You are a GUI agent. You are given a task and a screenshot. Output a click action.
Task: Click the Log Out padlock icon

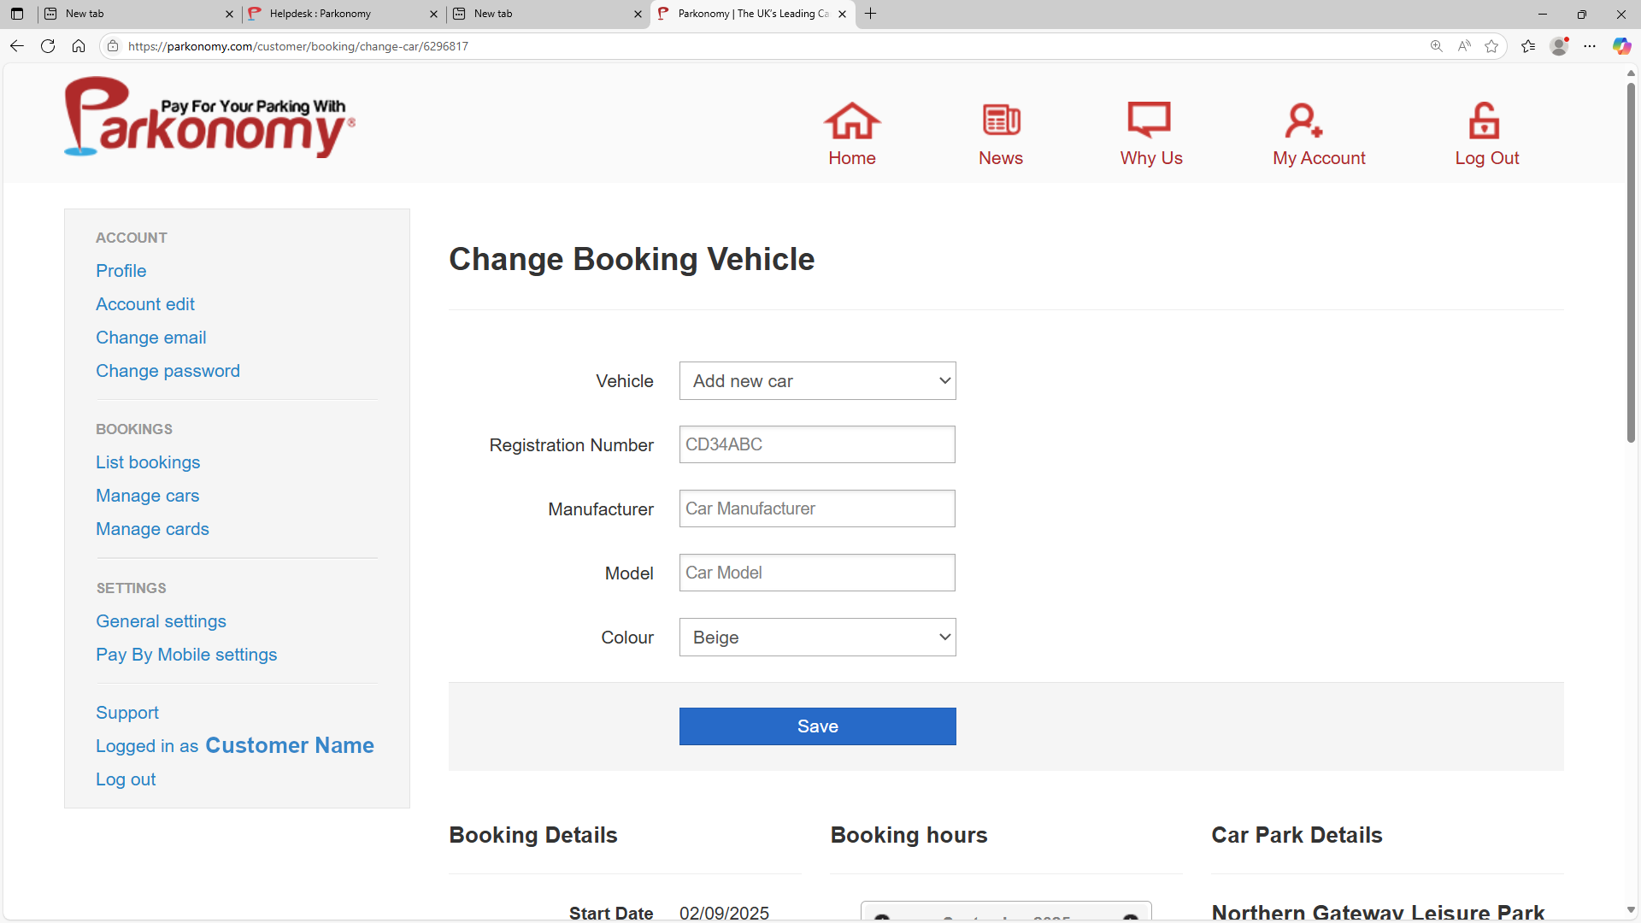click(1485, 121)
